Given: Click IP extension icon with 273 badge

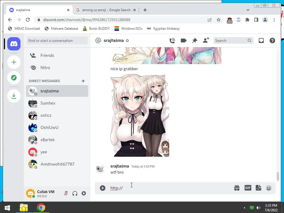Looking at the screenshot, I should pos(229,20).
